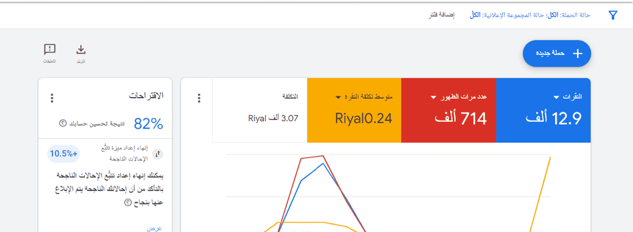Expand the عدد مرات الظهور metric dropdown arrow
Image resolution: width=633 pixels, height=232 pixels.
click(x=433, y=97)
